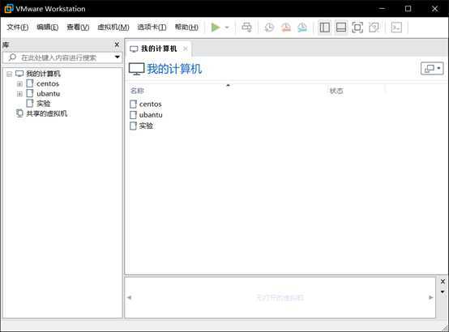
Task: Toggle the thumbnail bar view icon
Action: (x=340, y=28)
